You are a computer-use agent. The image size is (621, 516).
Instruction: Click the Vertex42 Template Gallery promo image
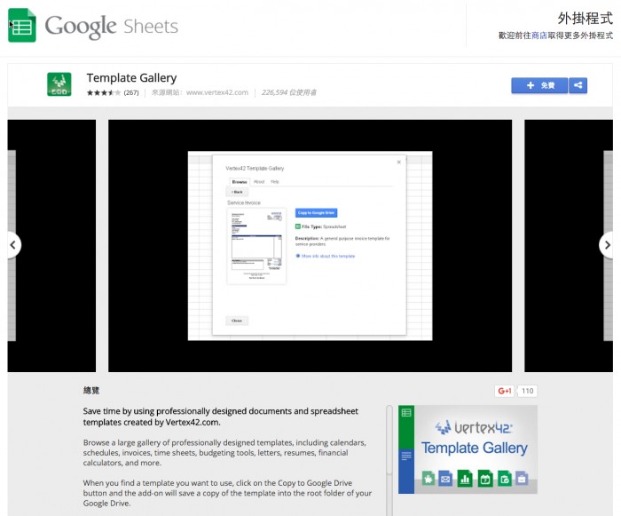point(468,449)
